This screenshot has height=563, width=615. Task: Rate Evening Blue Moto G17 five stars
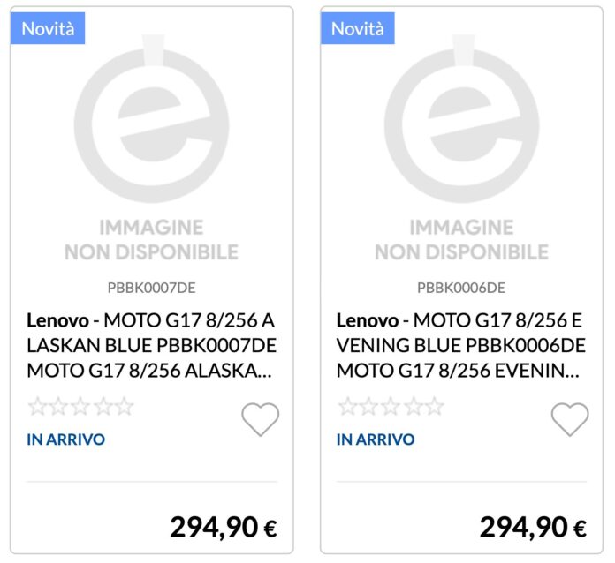[x=435, y=407]
